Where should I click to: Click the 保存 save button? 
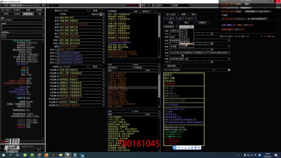[44, 5]
